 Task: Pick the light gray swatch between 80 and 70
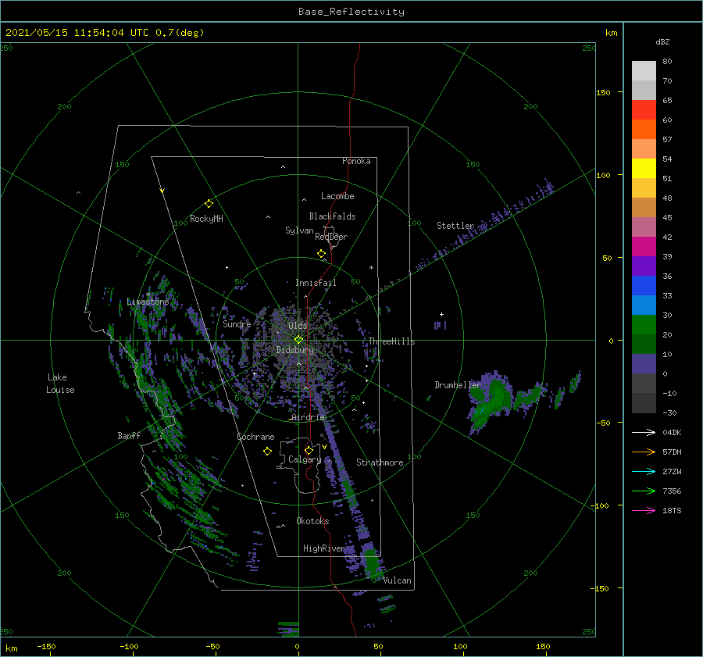click(644, 71)
